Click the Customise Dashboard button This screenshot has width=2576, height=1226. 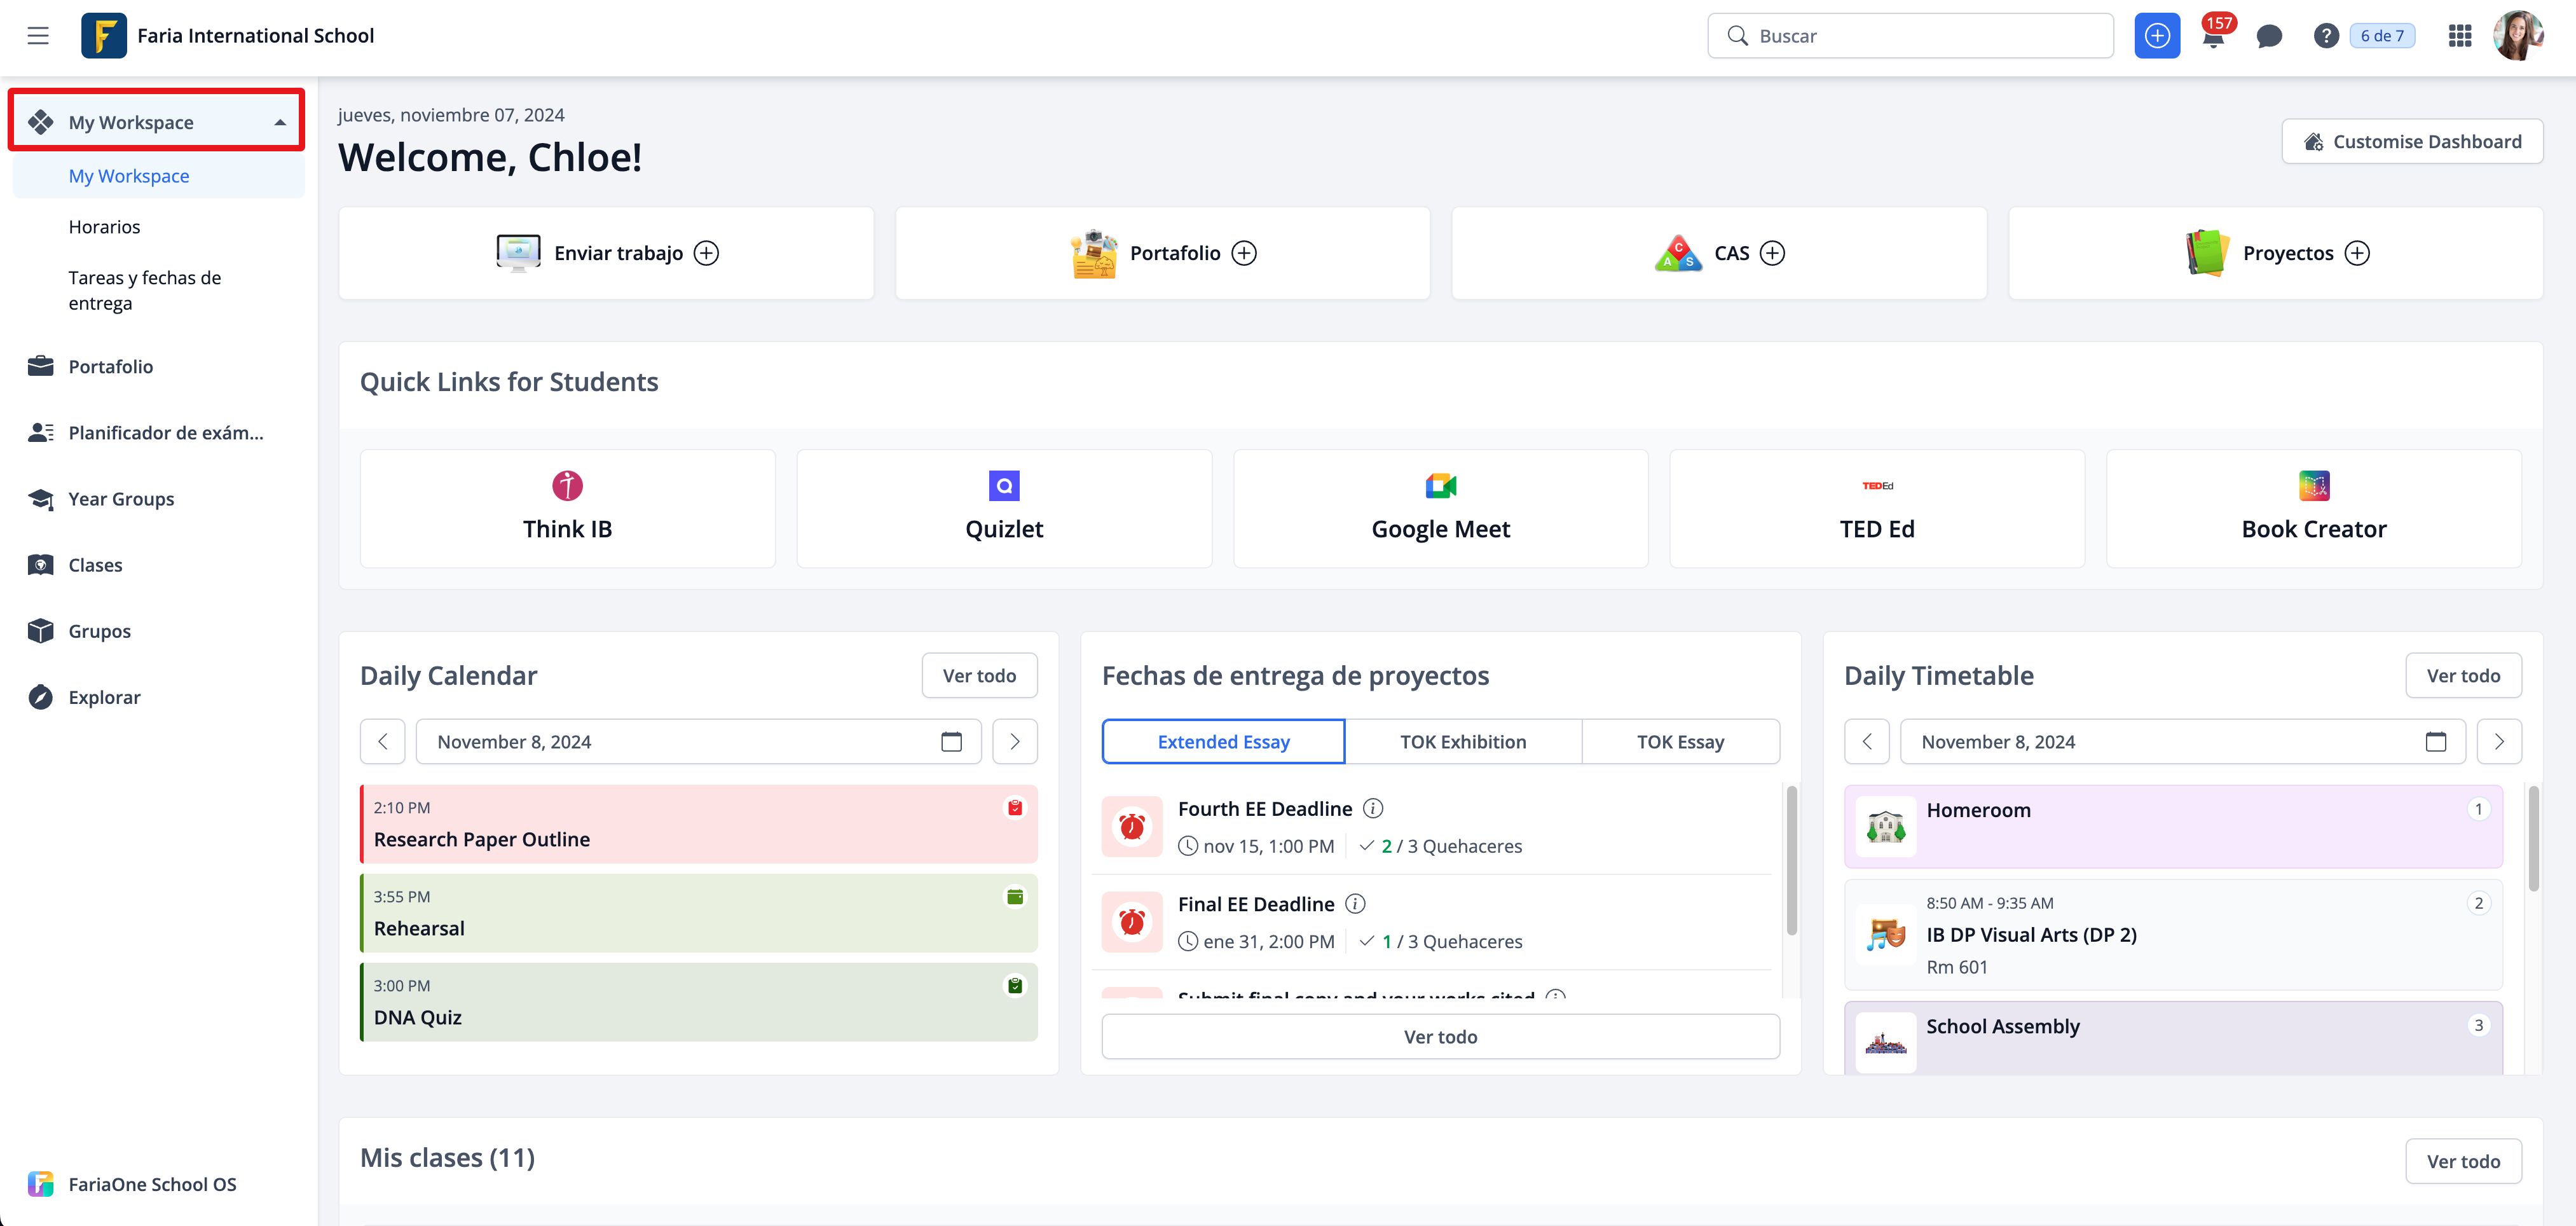2411,141
